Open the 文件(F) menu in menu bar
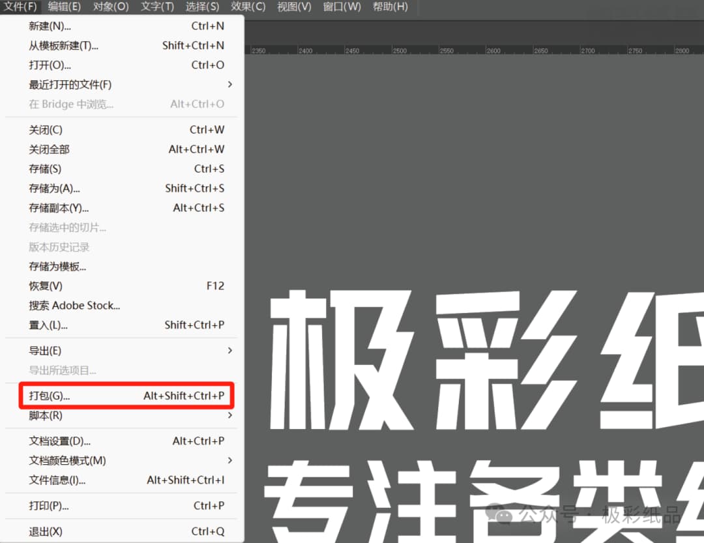The width and height of the screenshot is (704, 543). tap(20, 7)
